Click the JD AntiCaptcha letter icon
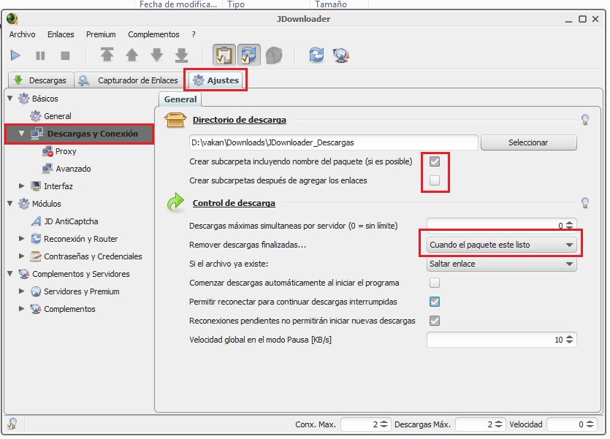 pos(36,221)
